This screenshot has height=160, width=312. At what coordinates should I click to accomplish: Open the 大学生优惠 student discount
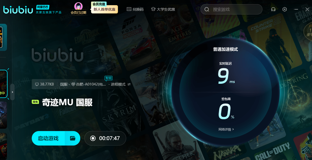163,9
